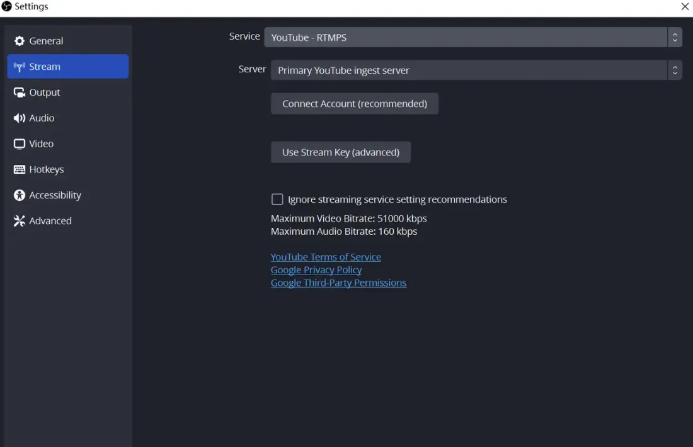Click the Output monitor icon
This screenshot has height=447, width=693.
(x=19, y=93)
